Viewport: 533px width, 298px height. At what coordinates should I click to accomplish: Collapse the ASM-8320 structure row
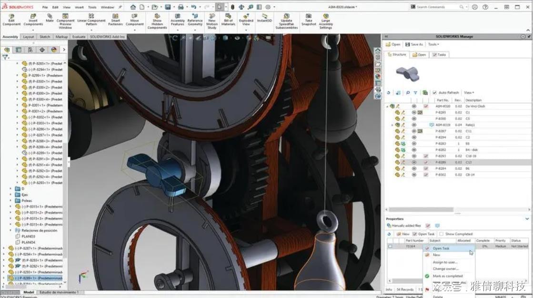[x=387, y=106]
